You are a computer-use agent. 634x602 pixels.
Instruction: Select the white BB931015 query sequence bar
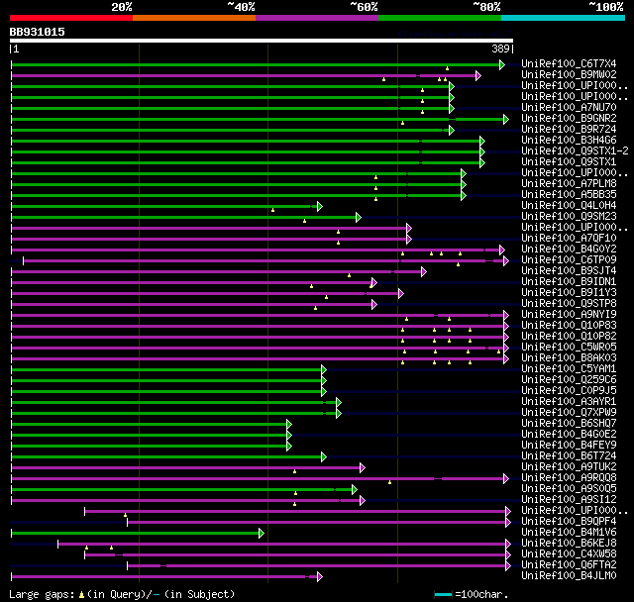(x=262, y=41)
